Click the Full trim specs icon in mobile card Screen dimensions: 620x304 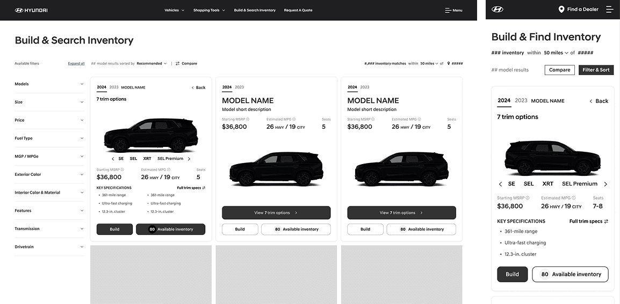pyautogui.click(x=606, y=221)
